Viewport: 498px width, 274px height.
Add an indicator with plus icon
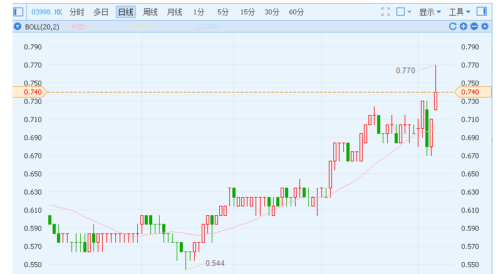pyautogui.click(x=464, y=26)
